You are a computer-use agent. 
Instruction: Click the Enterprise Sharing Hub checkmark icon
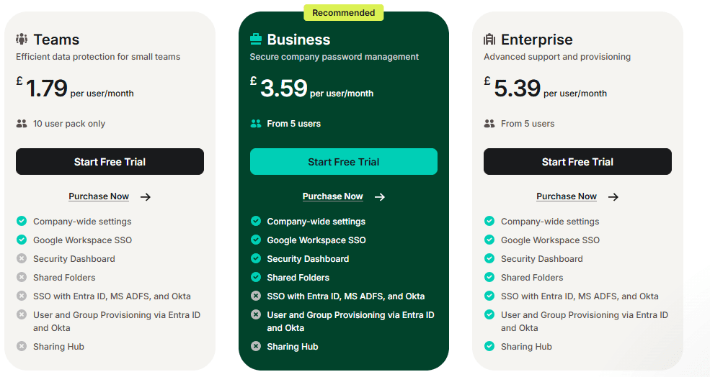coord(489,346)
